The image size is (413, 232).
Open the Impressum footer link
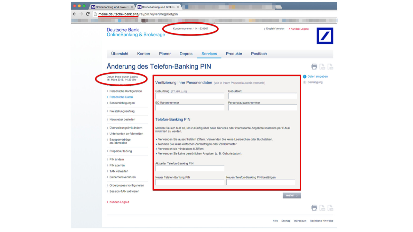[x=300, y=221]
